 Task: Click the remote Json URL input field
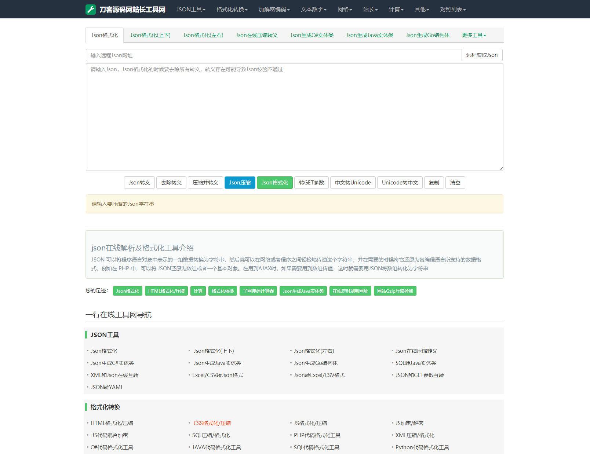[x=274, y=55]
